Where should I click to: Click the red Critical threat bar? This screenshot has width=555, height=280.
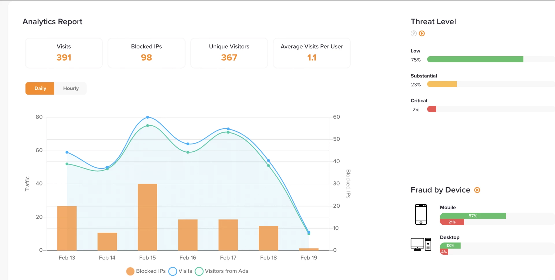432,109
